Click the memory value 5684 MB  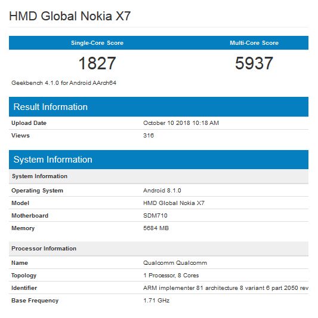(156, 228)
